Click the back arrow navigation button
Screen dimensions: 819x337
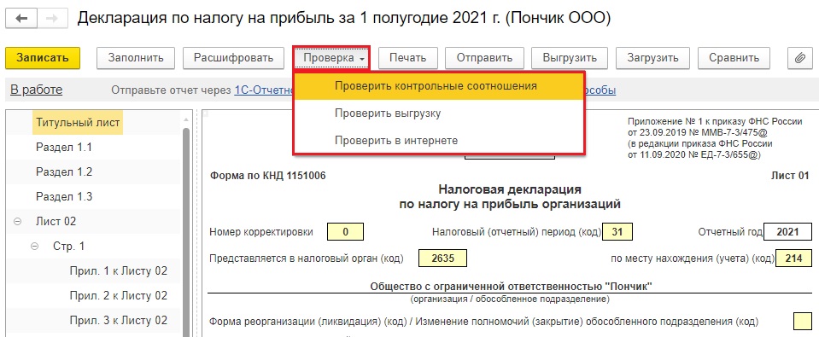pyautogui.click(x=21, y=18)
